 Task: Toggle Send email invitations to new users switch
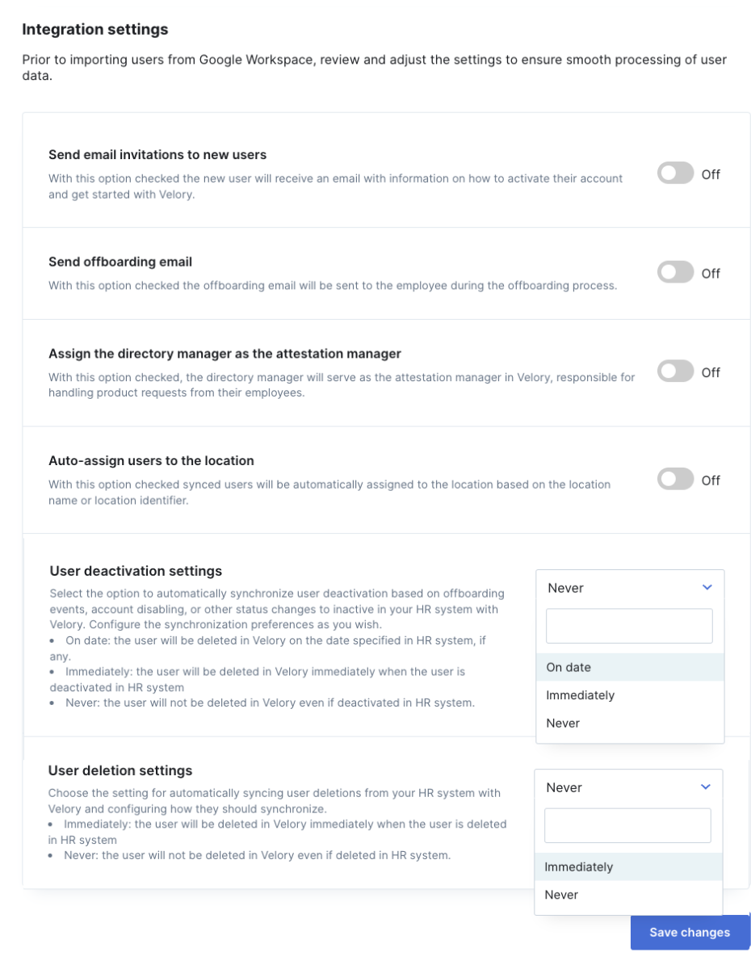(x=675, y=174)
